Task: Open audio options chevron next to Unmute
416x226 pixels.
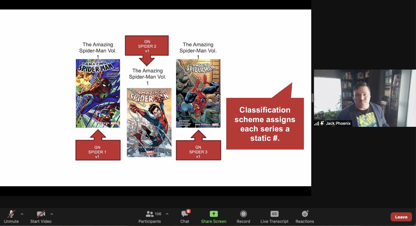Action: (22, 214)
